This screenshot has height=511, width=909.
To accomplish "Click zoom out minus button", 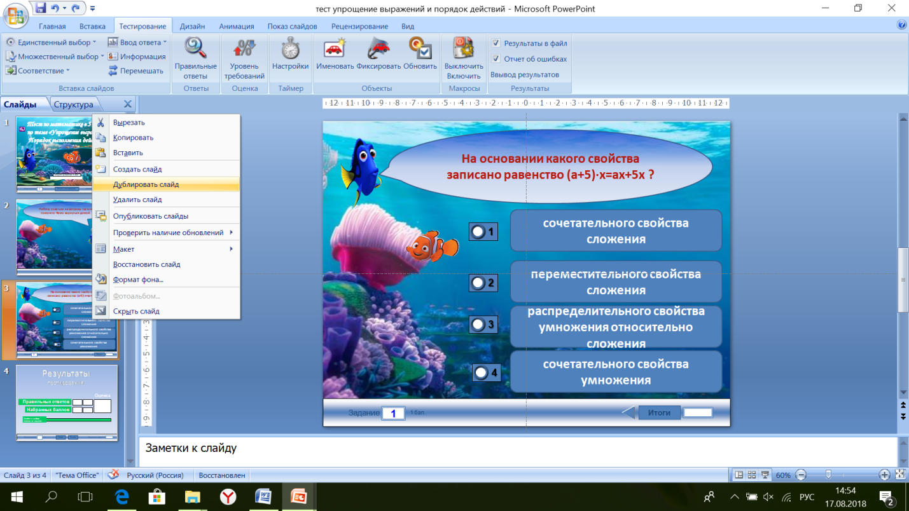I will 801,475.
